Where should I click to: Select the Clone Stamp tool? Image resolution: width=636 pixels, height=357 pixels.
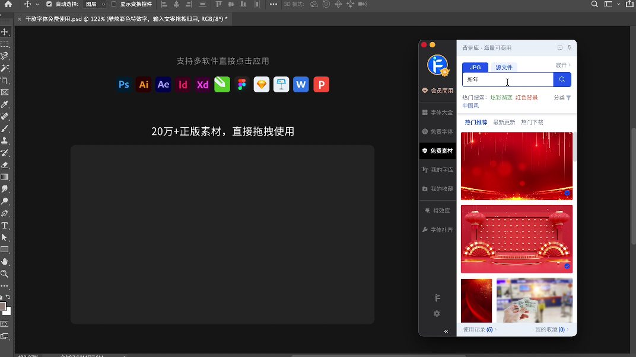point(5,141)
